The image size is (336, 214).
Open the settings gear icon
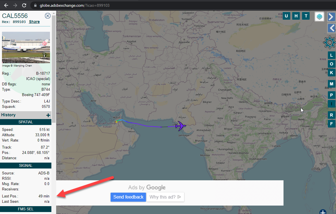click(330, 42)
